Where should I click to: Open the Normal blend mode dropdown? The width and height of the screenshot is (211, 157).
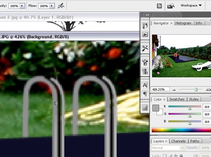pos(168,148)
